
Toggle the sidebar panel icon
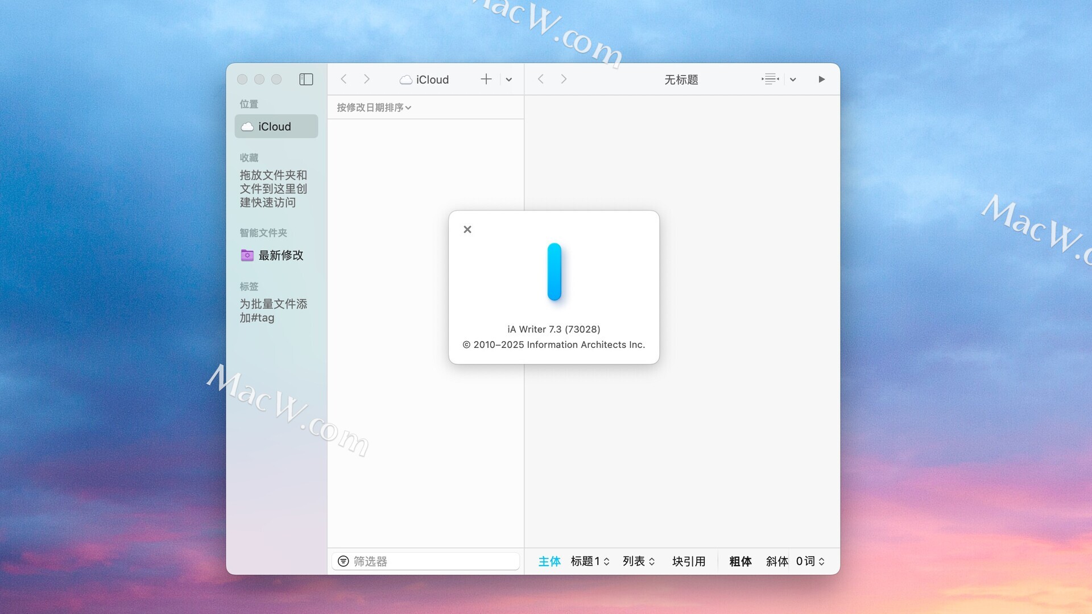[x=306, y=80]
